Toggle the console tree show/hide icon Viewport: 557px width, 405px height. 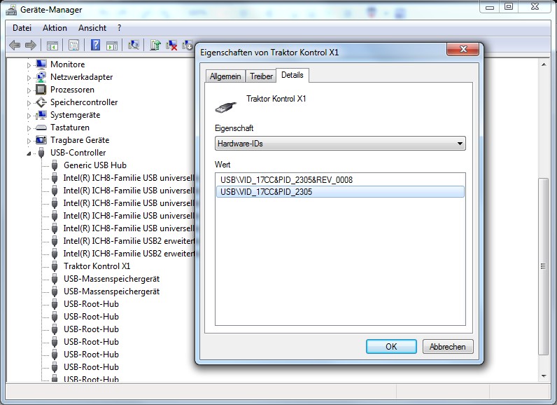pyautogui.click(x=52, y=45)
